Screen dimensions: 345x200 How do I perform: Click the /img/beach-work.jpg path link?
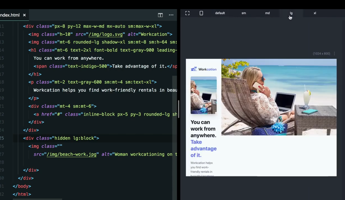coord(71,154)
